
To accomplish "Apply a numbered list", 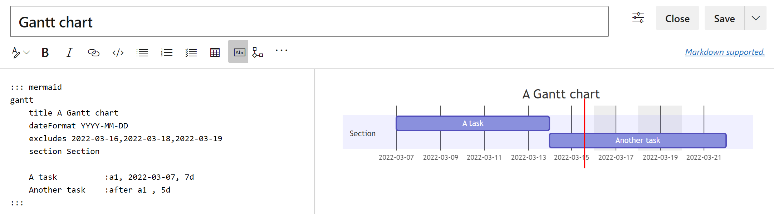I will [166, 52].
